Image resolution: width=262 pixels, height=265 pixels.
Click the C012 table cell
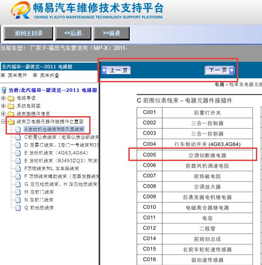(x=149, y=228)
